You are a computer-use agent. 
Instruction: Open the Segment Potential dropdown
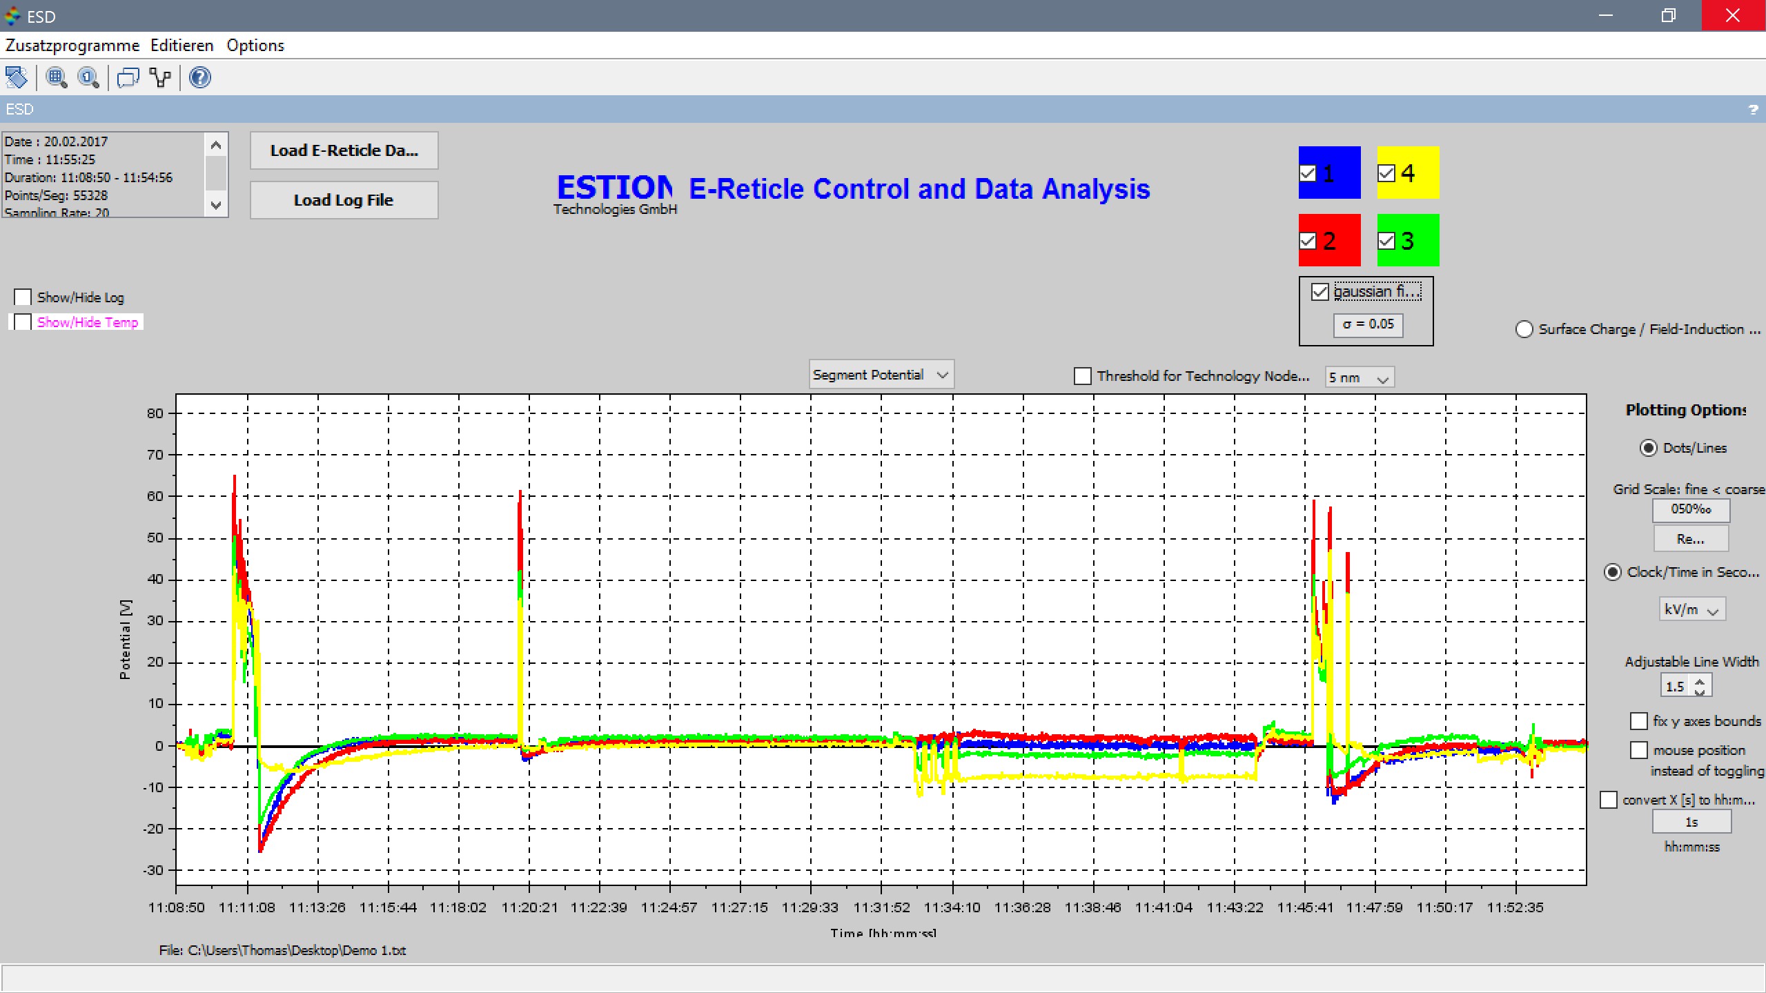click(881, 375)
